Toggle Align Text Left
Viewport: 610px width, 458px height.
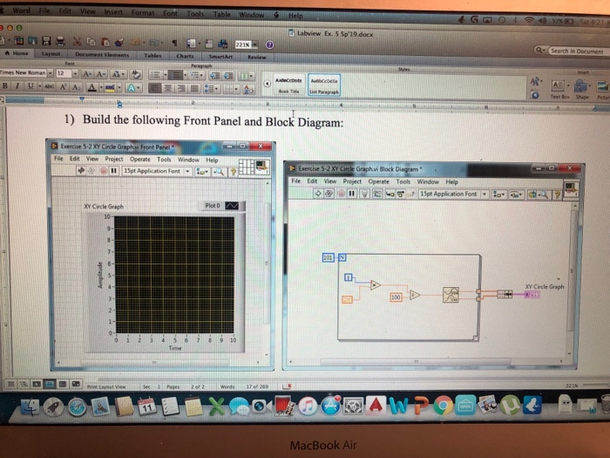coord(154,88)
